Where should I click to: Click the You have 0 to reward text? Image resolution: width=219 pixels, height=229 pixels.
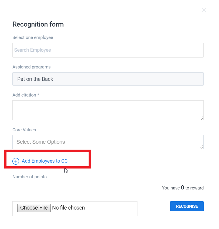[182, 188]
